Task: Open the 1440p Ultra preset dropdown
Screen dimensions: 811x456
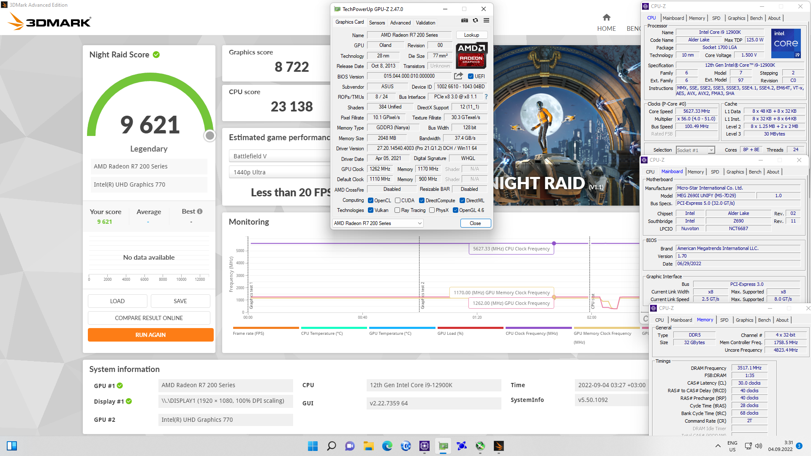Action: click(x=280, y=172)
